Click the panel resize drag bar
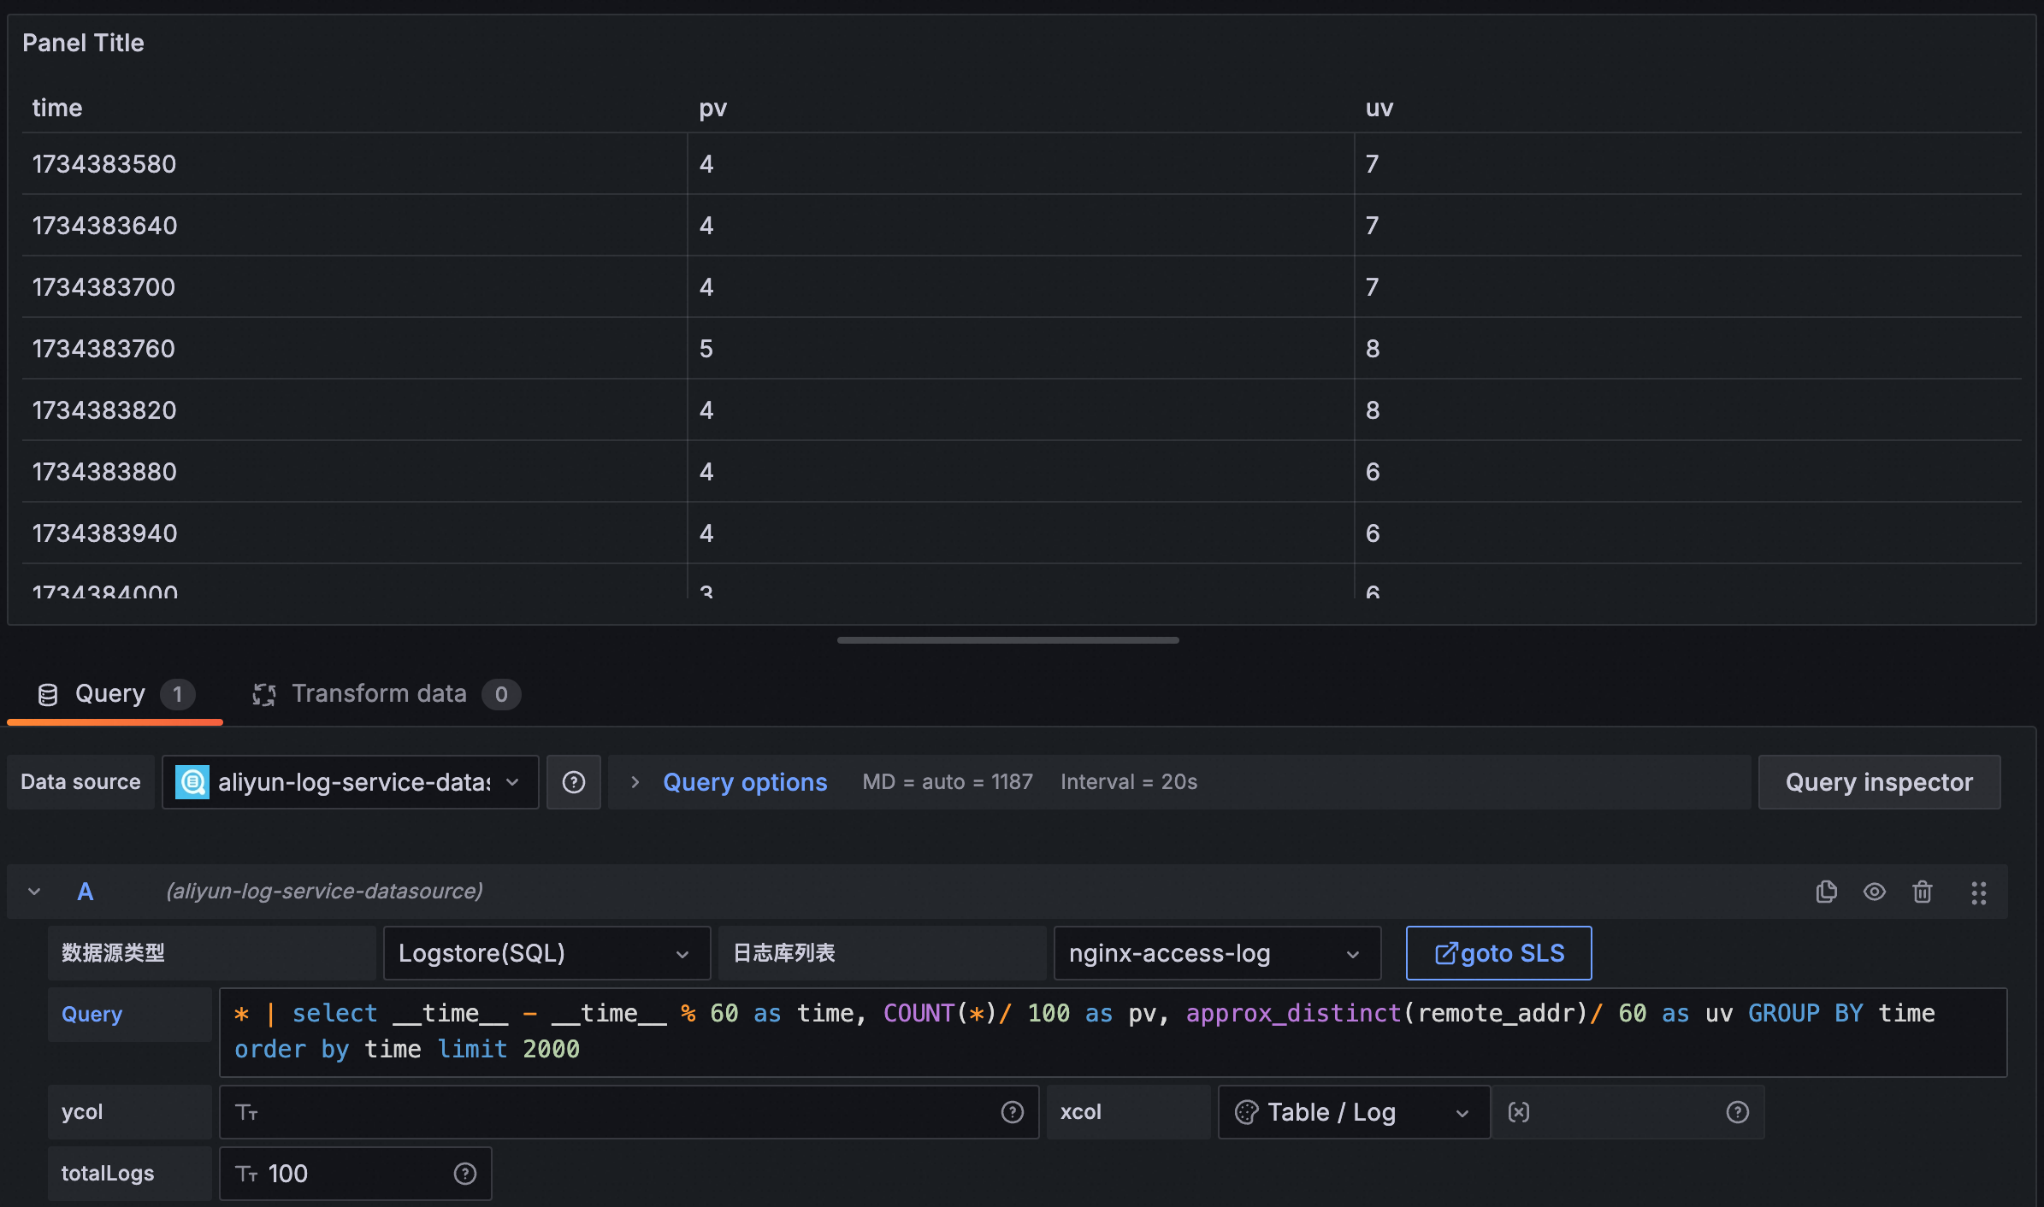2044x1207 pixels. (x=1007, y=640)
